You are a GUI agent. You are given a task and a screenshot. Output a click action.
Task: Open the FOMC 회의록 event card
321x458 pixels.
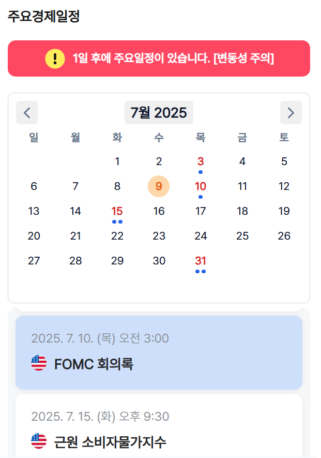pos(159,352)
